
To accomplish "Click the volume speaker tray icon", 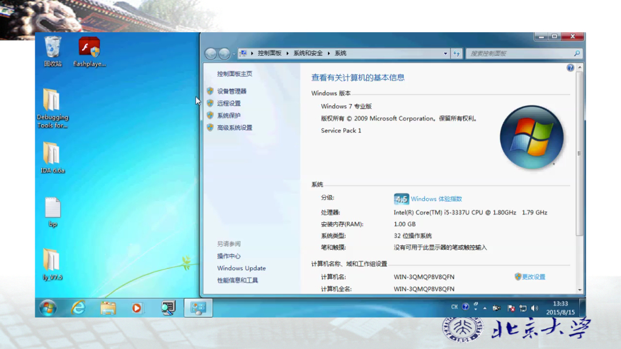I will 534,308.
